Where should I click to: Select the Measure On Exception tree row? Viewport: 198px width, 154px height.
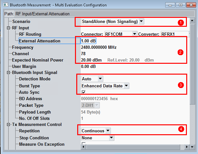(x=42, y=144)
